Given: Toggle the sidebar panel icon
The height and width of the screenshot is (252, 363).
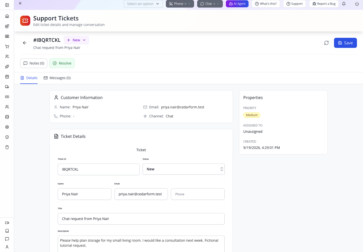Looking at the screenshot, I should point(7,5).
